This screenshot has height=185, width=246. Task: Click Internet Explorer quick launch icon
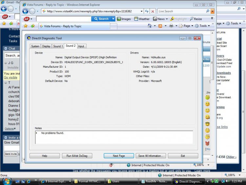click(29, 181)
